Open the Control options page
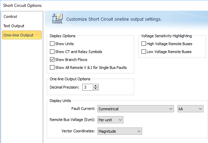The image size is (208, 143). pyautogui.click(x=10, y=17)
